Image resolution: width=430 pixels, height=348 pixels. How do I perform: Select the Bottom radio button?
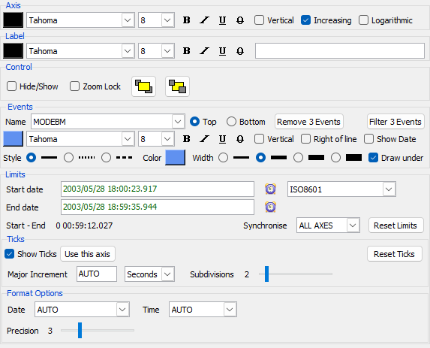coord(231,122)
